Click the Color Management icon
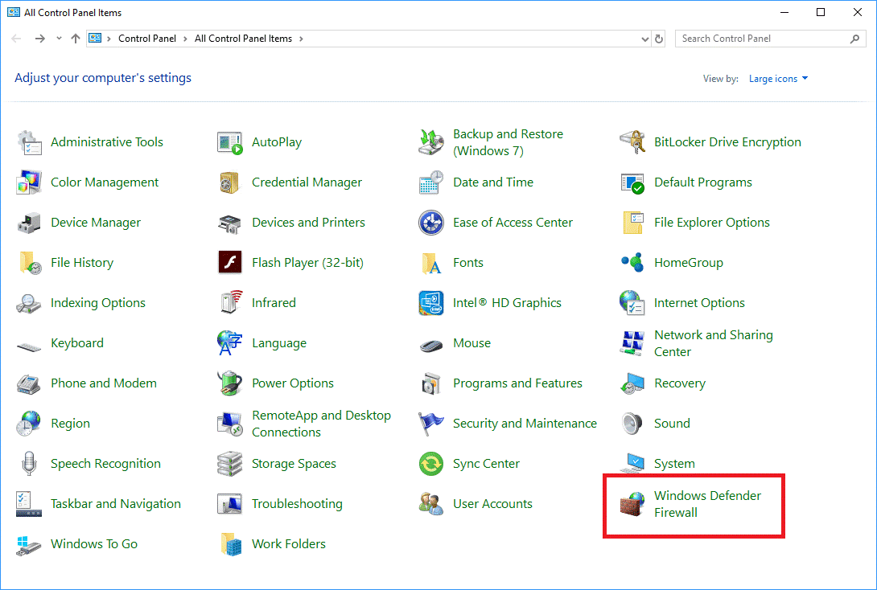Screen dimensions: 877x590 (x=29, y=182)
